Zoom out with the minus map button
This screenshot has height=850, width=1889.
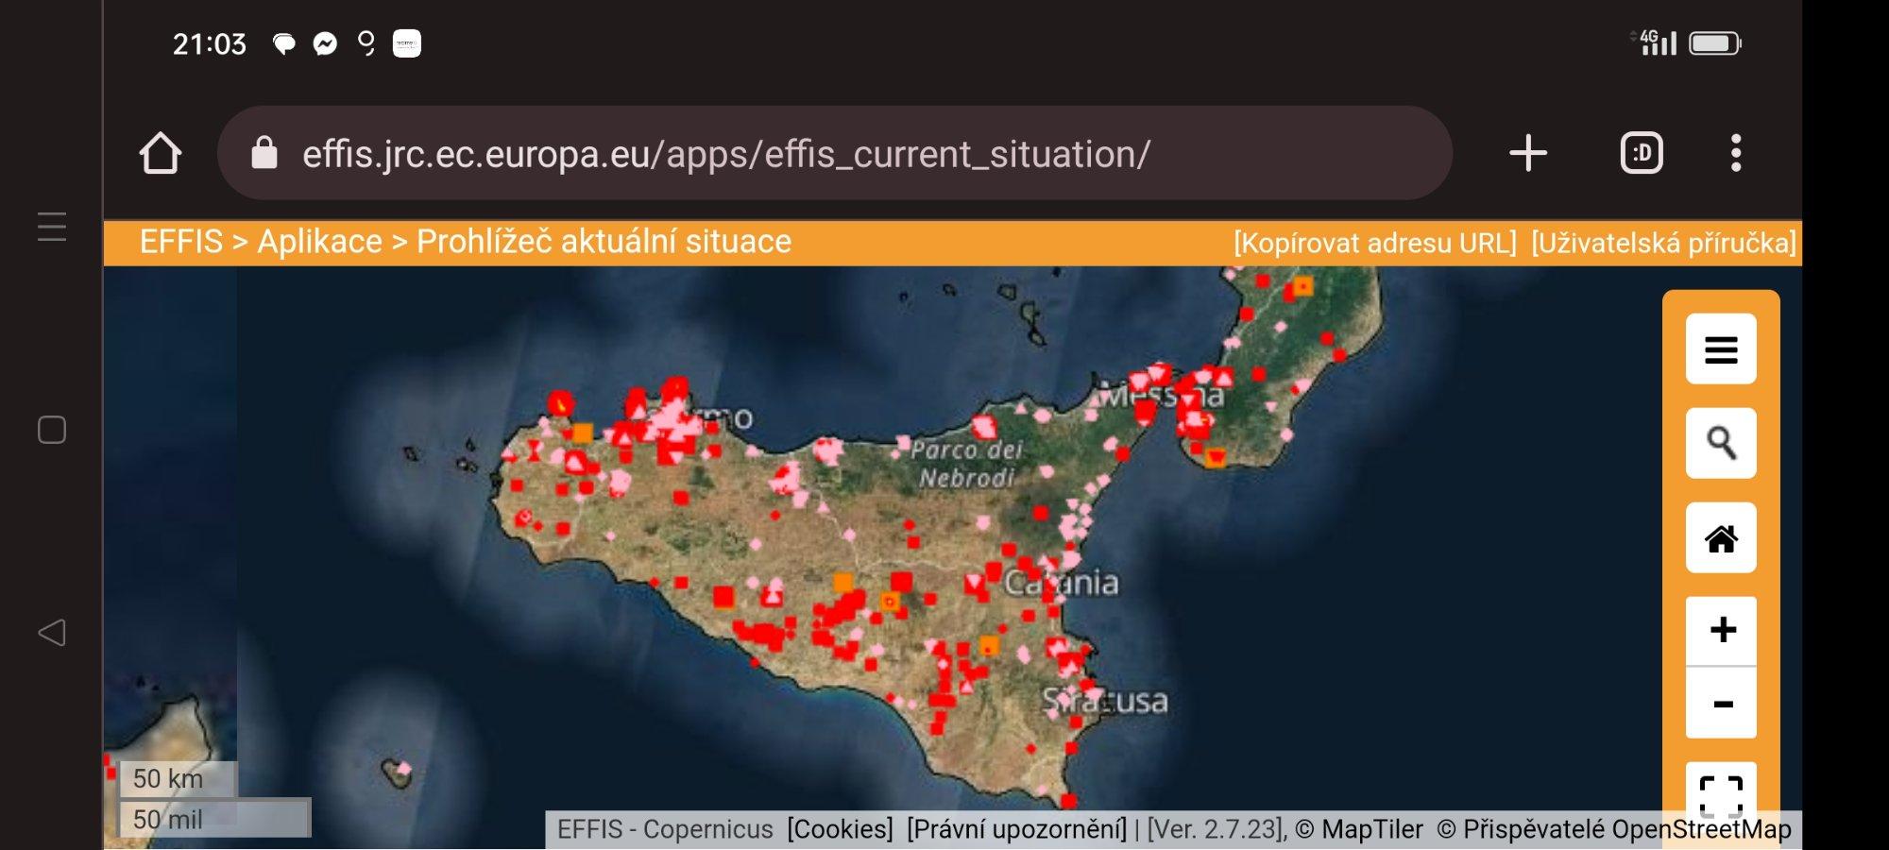click(1722, 705)
